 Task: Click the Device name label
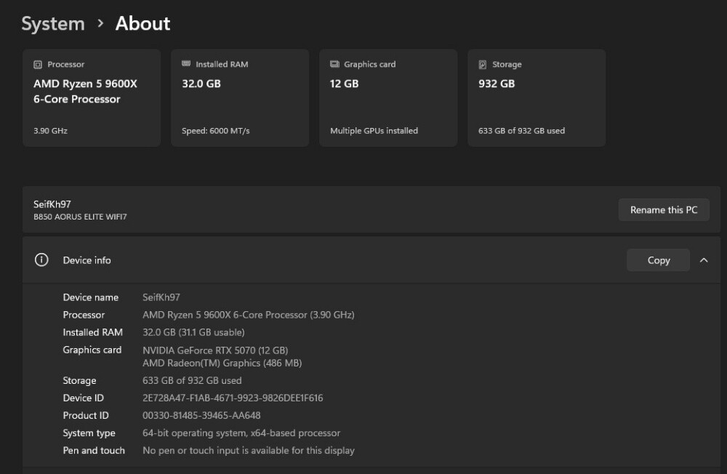(x=90, y=297)
